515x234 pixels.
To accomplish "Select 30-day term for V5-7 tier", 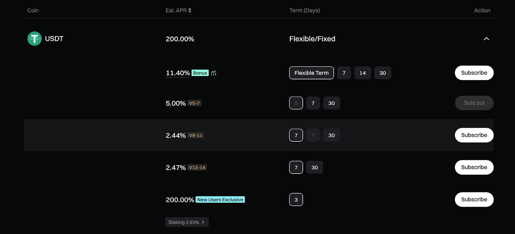I will 331,103.
